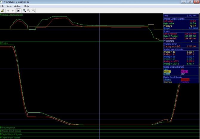Click the Scales heading in legend panel
The height and width of the screenshot is (139, 200).
click(167, 31)
